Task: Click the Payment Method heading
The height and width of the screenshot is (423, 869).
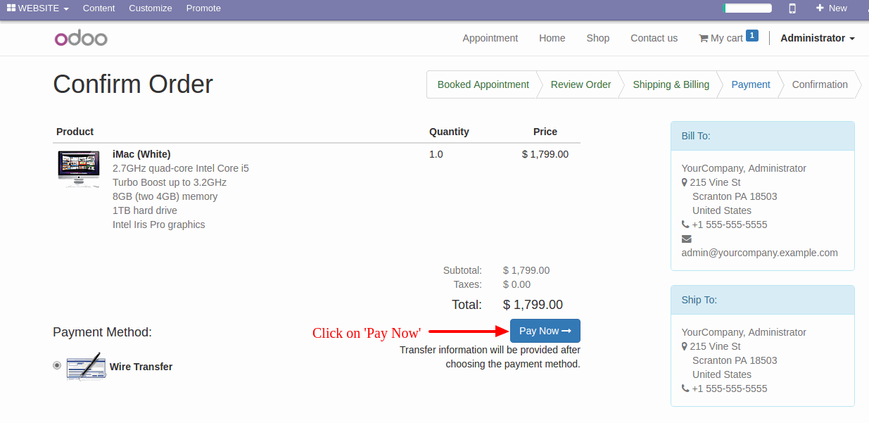Action: pos(103,332)
